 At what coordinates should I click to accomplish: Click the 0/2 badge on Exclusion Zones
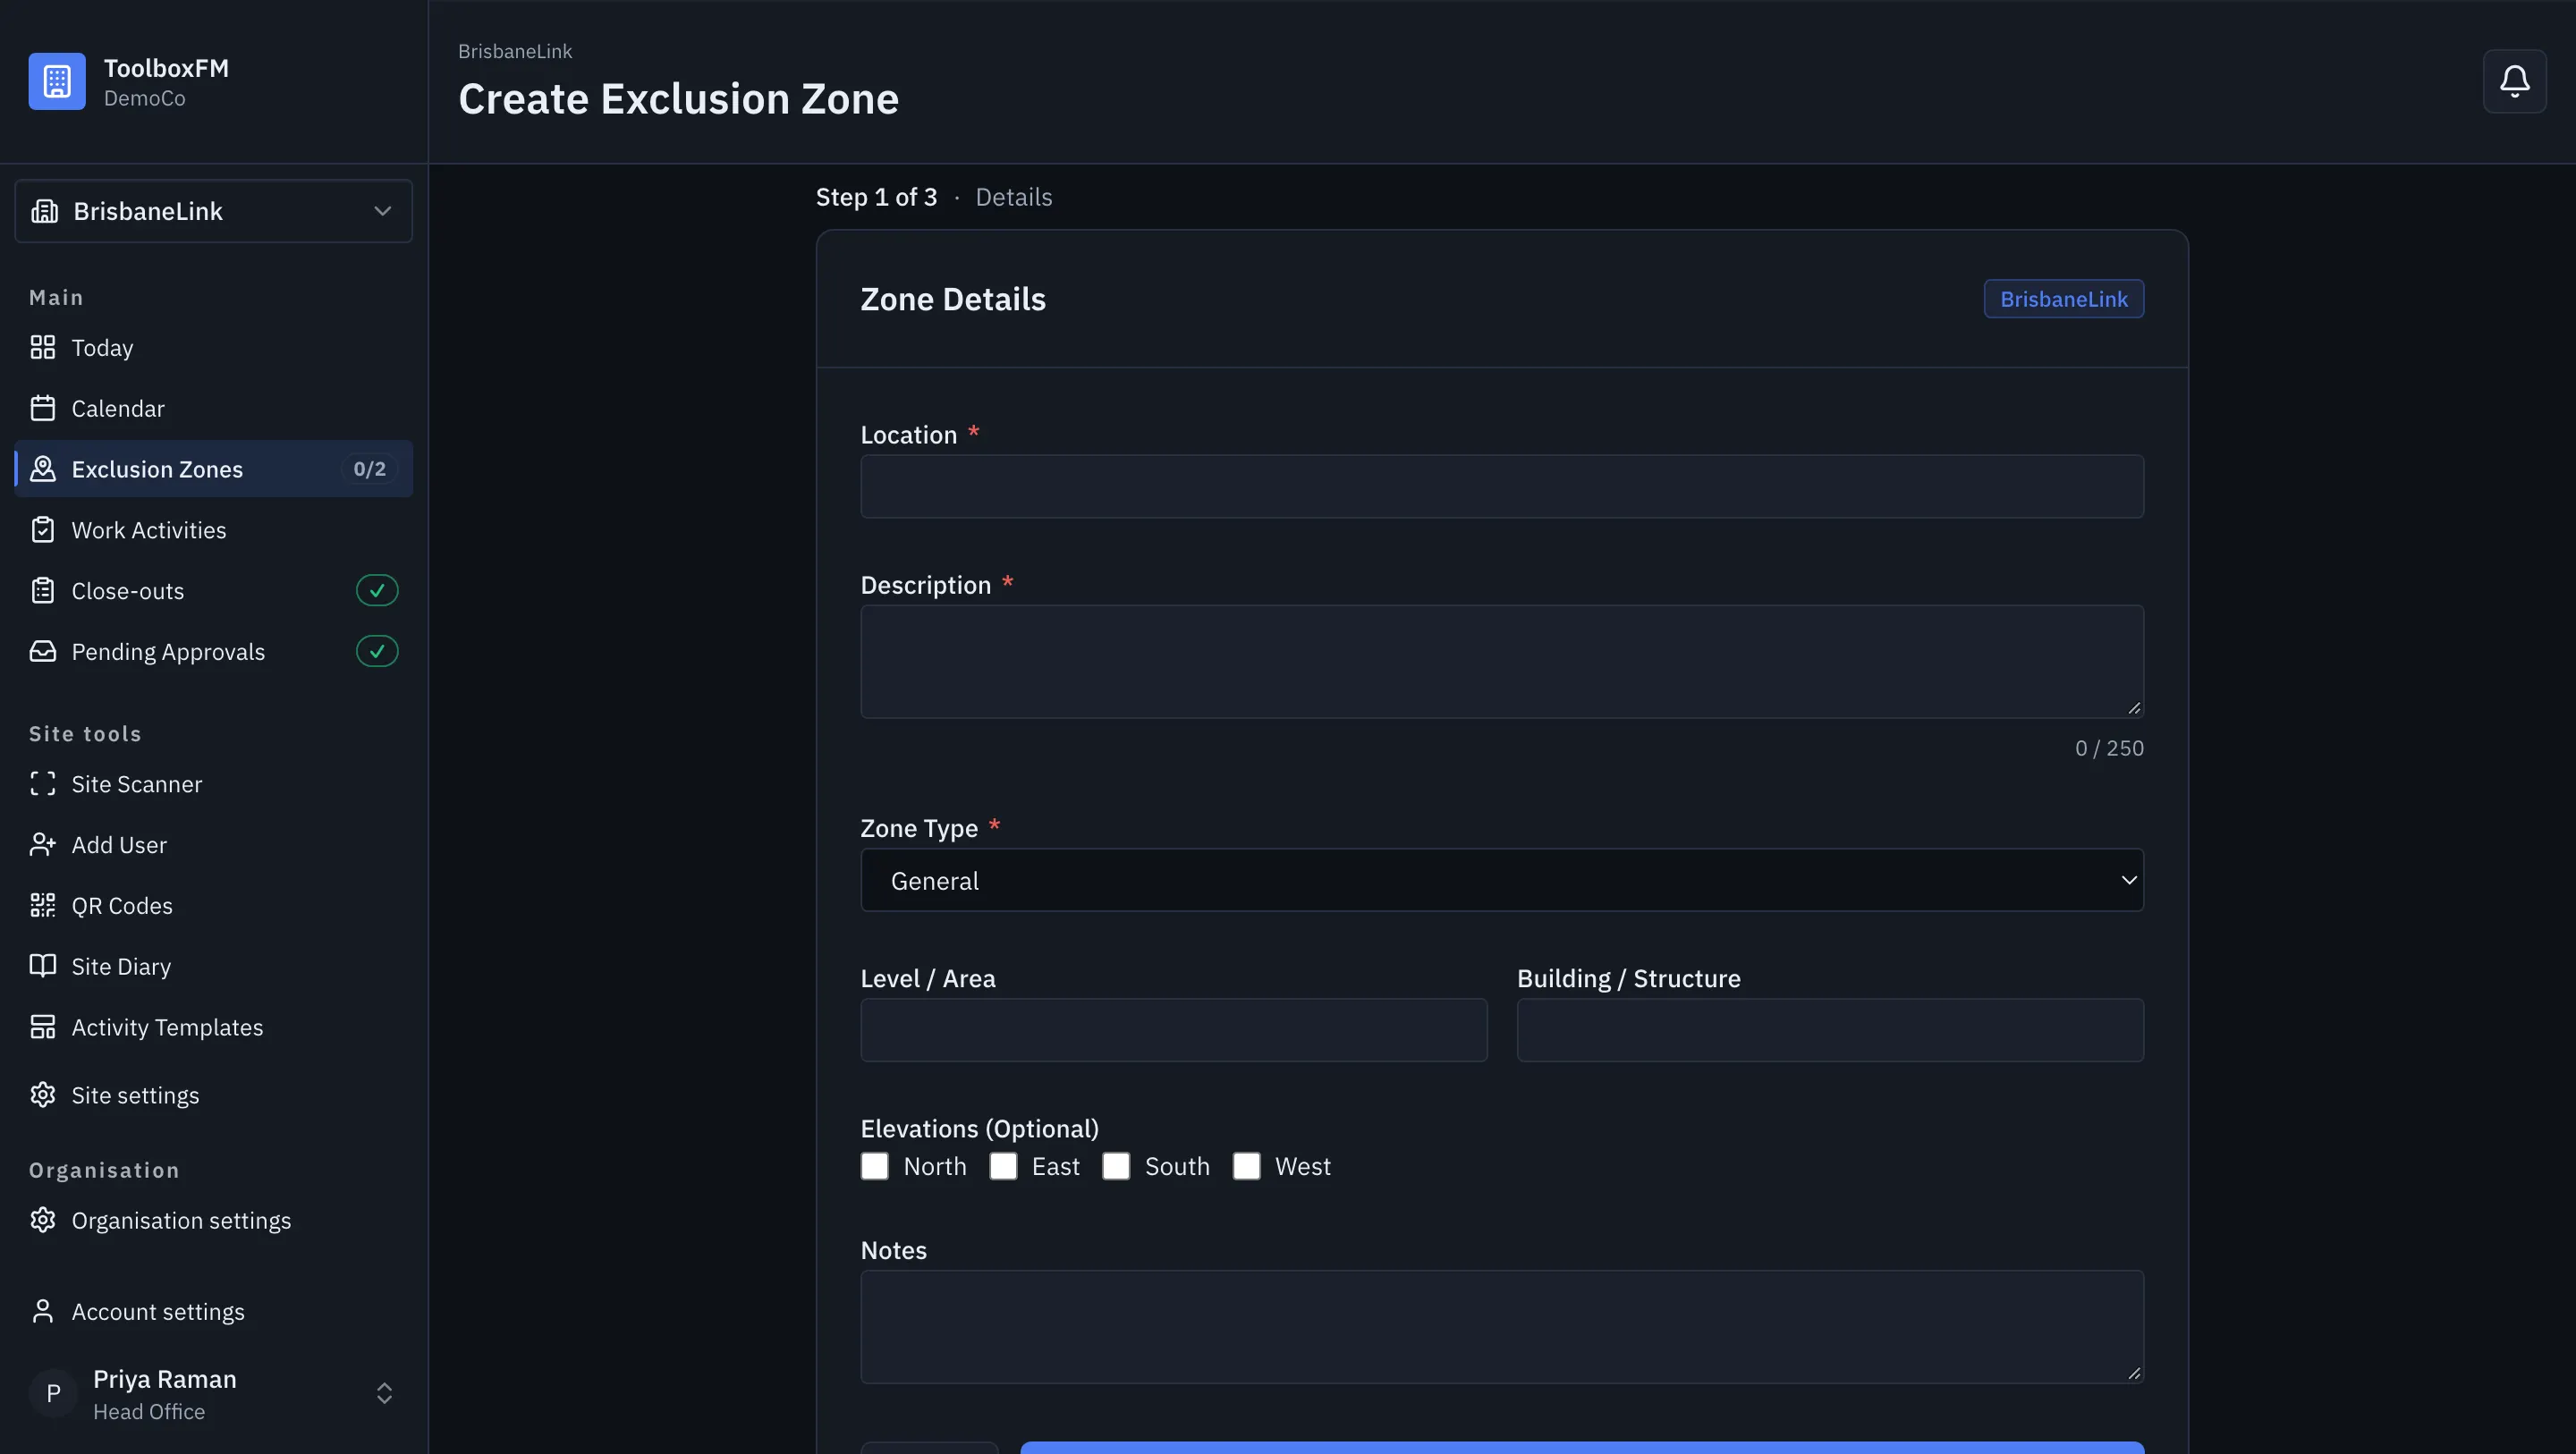tap(369, 469)
